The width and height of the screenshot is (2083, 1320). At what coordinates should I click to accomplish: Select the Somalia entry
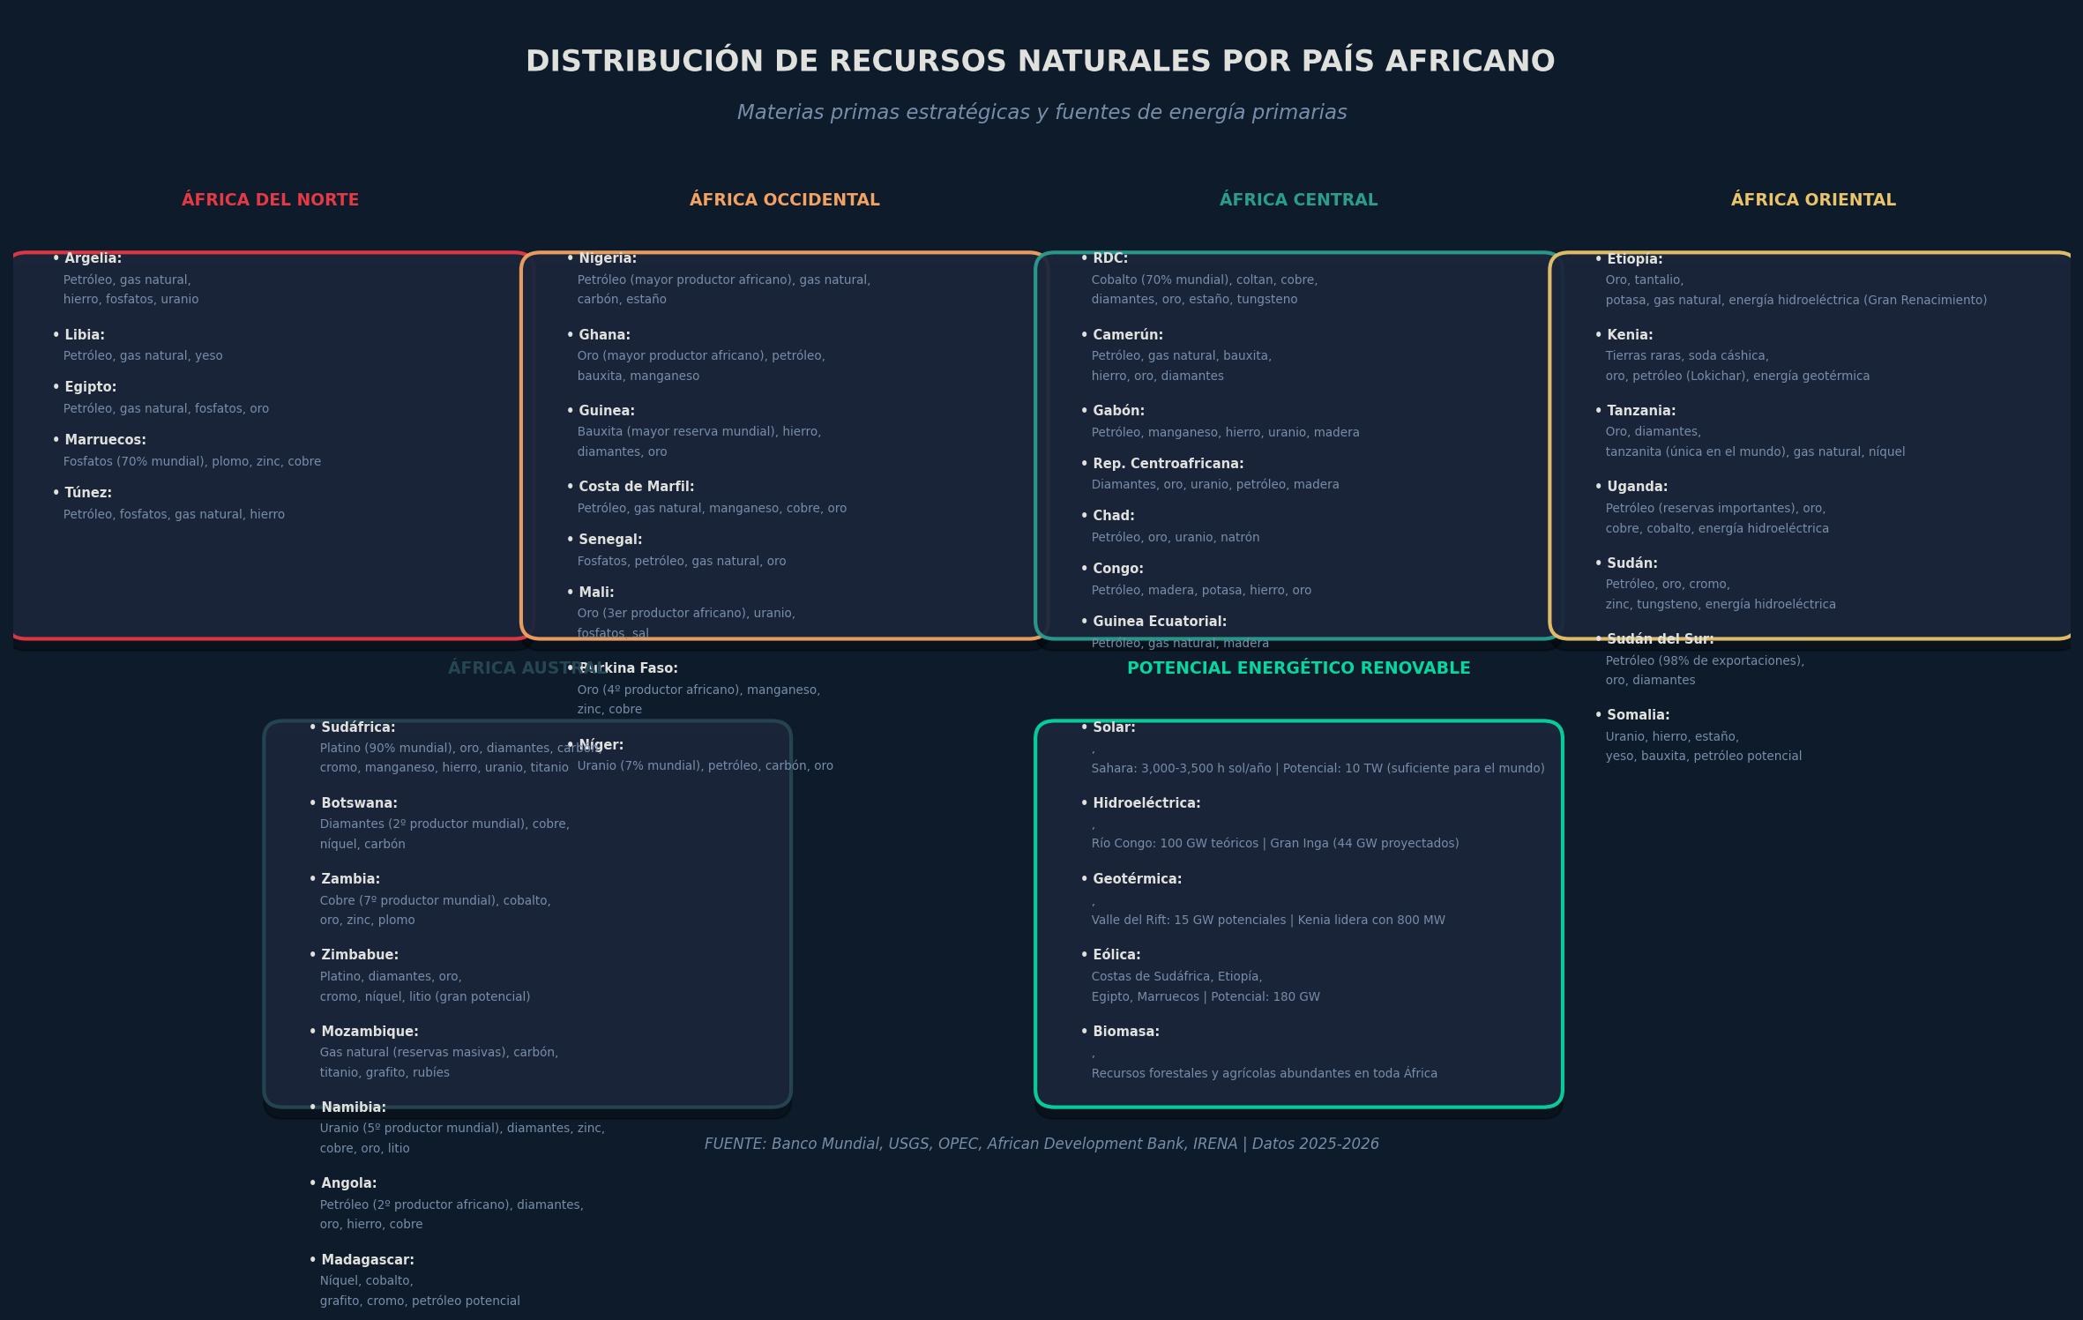(x=1631, y=715)
